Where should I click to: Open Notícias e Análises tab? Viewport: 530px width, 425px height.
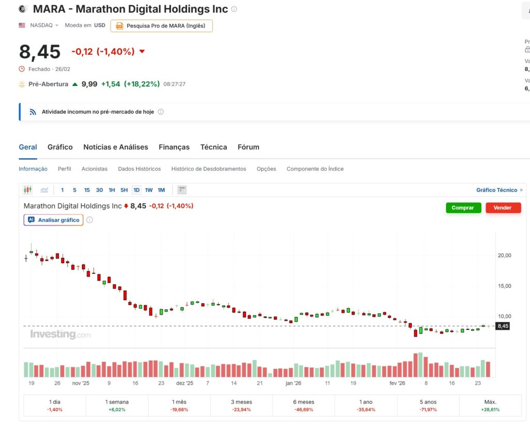115,147
